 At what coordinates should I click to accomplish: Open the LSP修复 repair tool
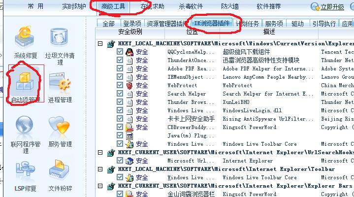click(25, 176)
